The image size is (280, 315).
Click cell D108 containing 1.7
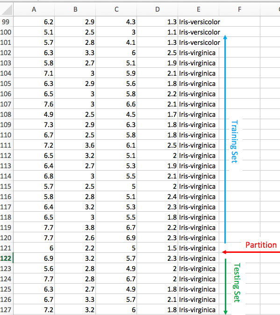157,115
